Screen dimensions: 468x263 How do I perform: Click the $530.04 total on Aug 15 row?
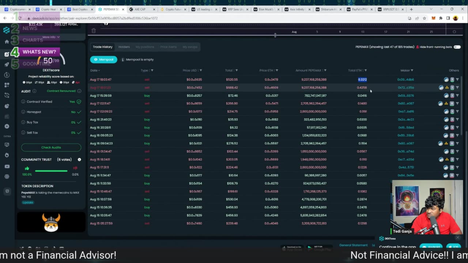click(232, 199)
